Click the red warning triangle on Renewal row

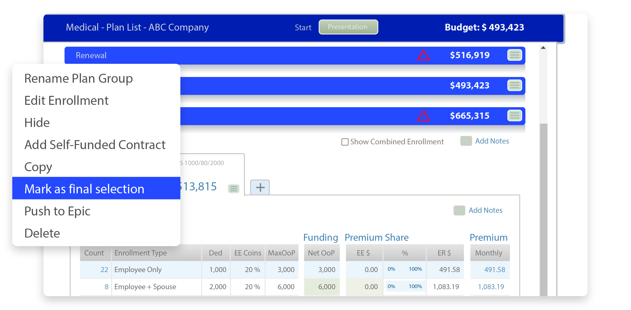pos(423,55)
